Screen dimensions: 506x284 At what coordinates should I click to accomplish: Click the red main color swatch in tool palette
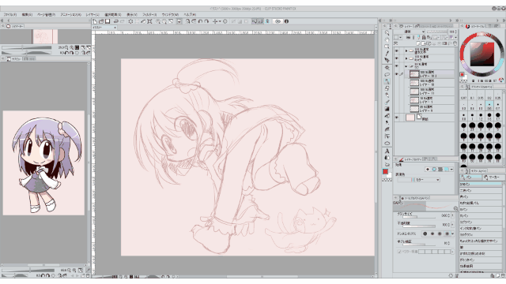coord(385,172)
